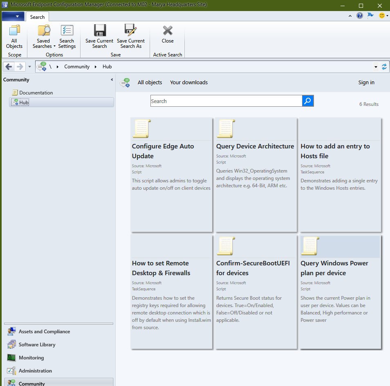
Task: Expand the arrow after Community in breadcrumb
Action: [x=96, y=67]
